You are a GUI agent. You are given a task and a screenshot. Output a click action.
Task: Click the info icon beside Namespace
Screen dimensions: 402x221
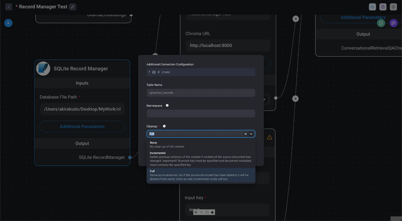167,105
